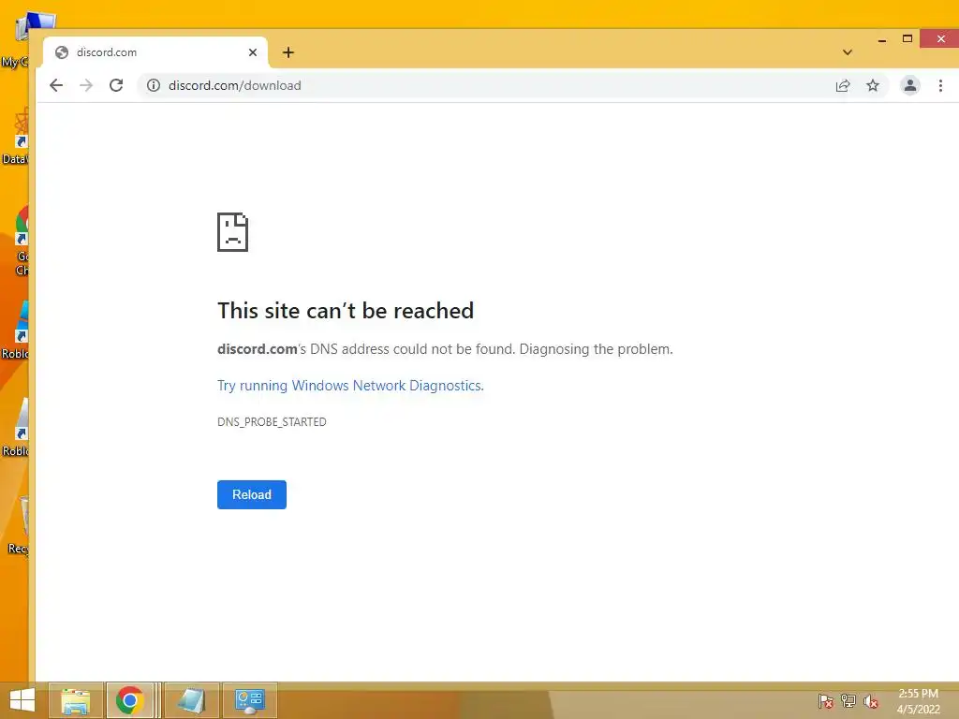Click the Chrome taskbar icon
This screenshot has height=719, width=959.
point(129,700)
